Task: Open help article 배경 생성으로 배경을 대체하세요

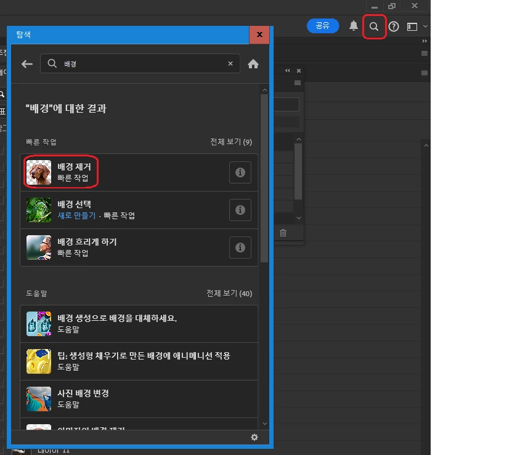Action: coord(139,324)
